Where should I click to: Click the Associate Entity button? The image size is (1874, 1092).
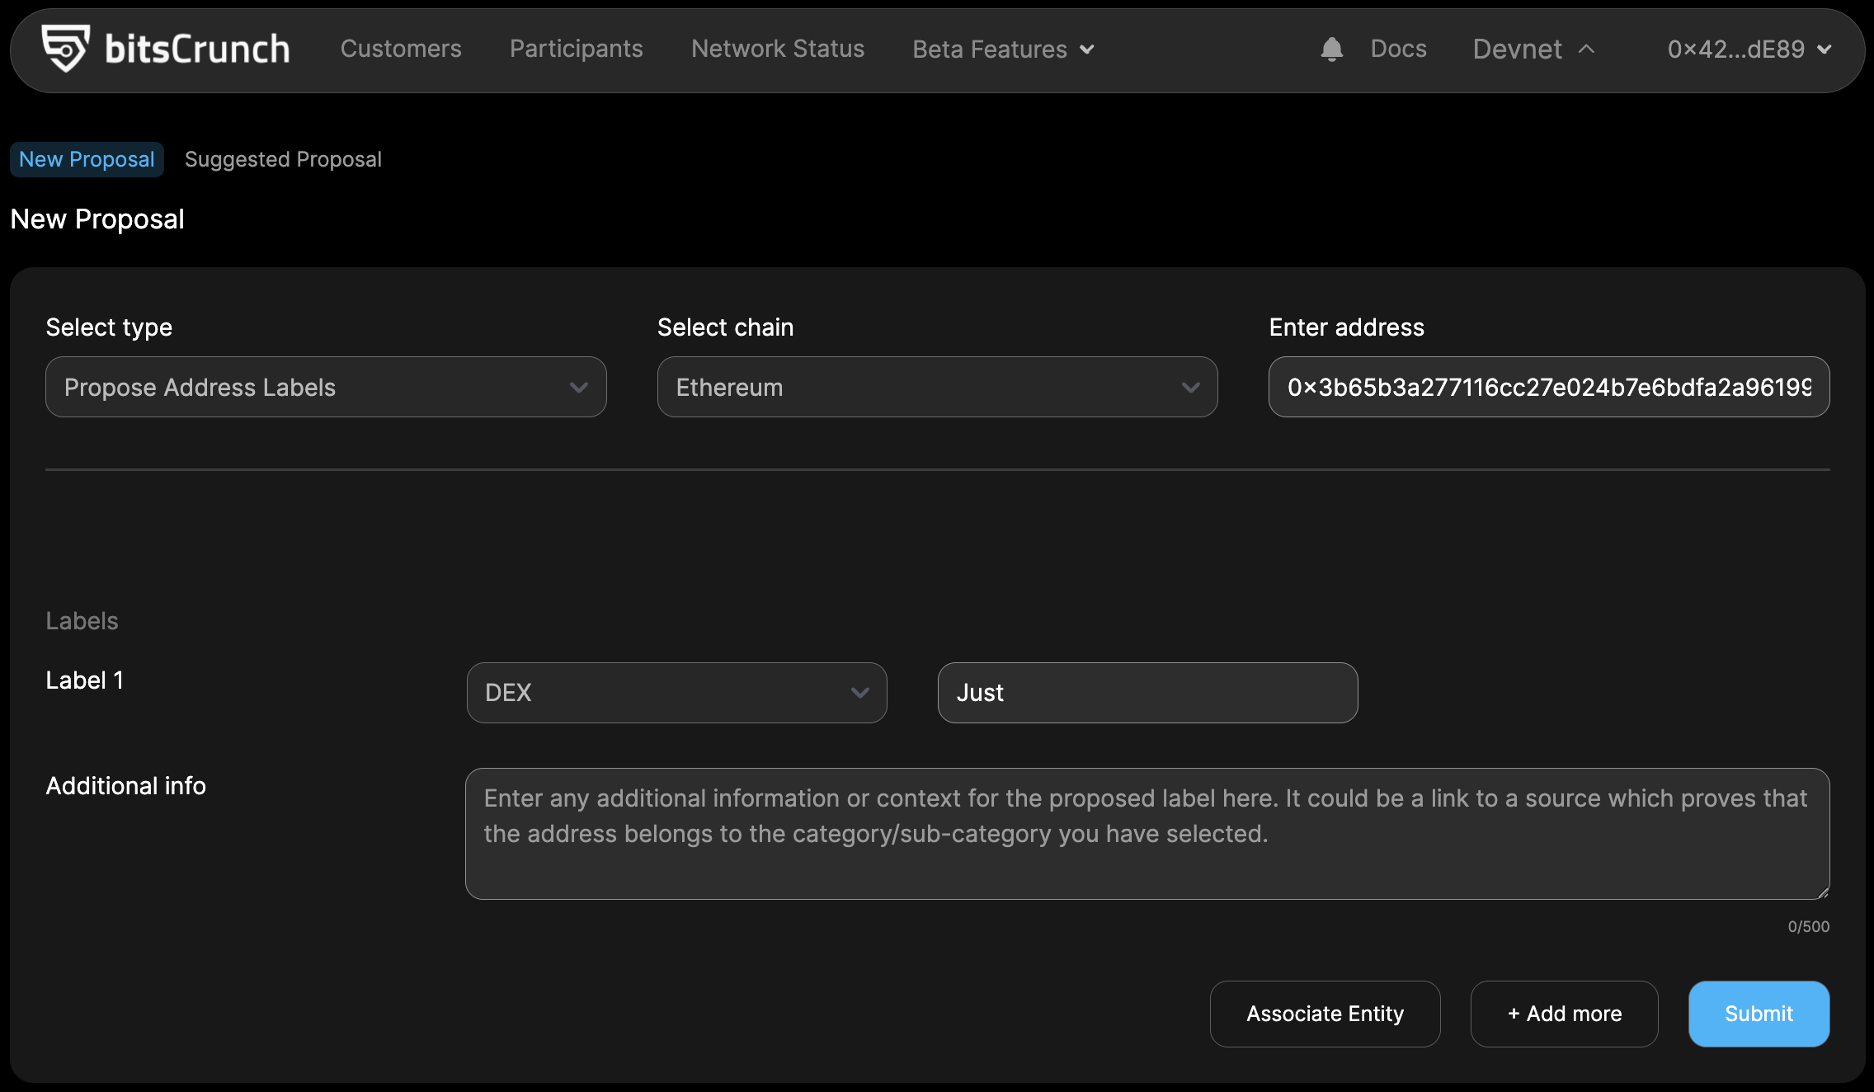click(x=1325, y=1014)
